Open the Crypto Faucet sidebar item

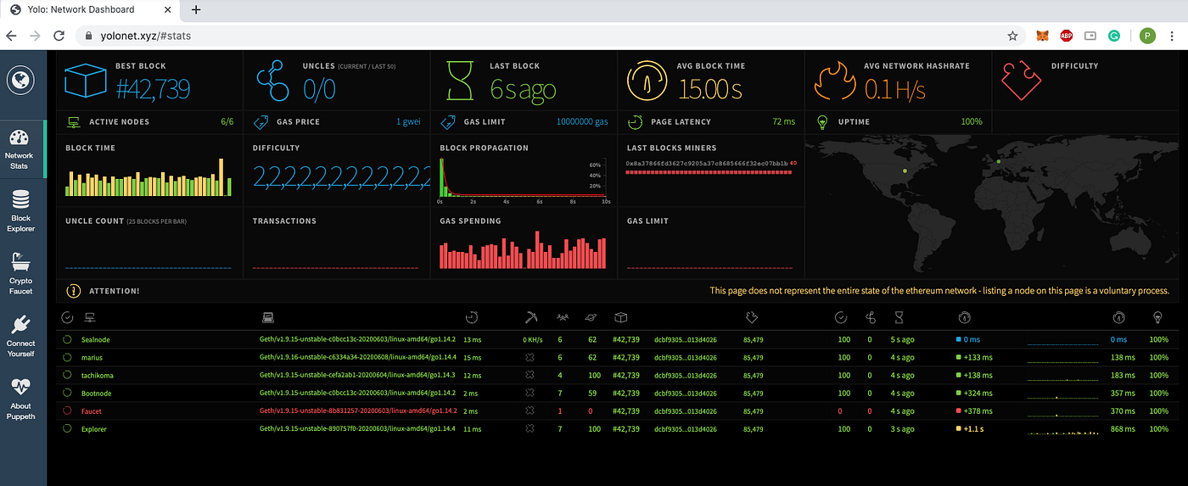coord(20,273)
